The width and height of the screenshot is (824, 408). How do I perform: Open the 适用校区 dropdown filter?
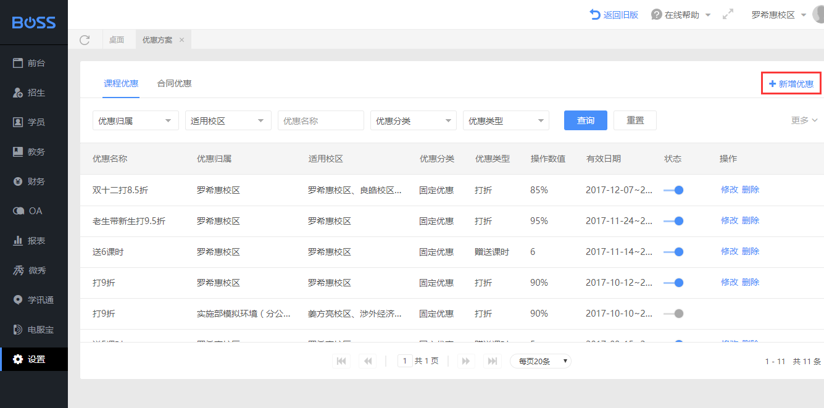click(x=228, y=120)
